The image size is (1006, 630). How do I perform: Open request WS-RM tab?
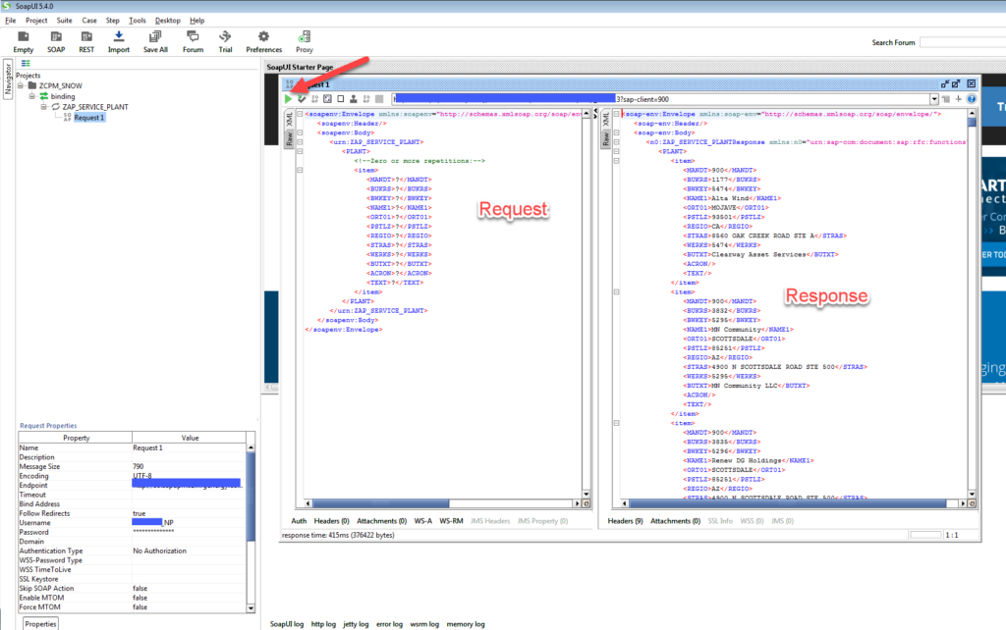(x=451, y=521)
